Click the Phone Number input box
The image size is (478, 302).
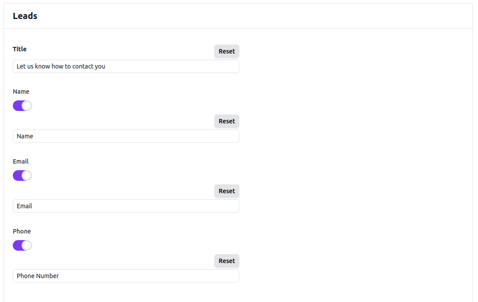tap(126, 275)
